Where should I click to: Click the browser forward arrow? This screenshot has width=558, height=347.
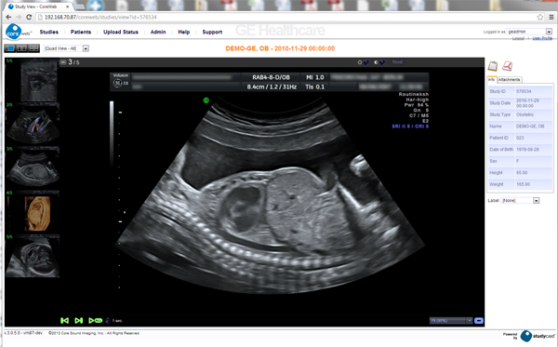19,17
